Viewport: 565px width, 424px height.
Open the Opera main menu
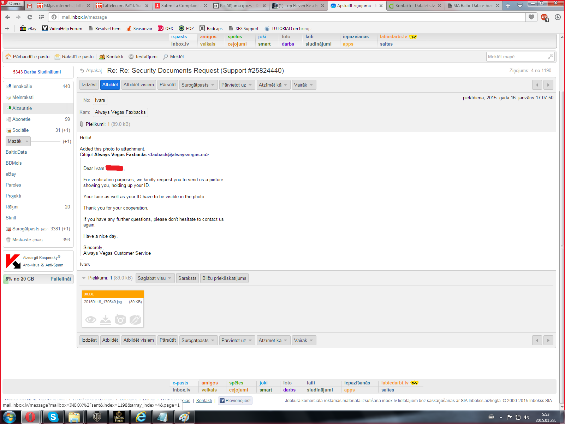[12, 4]
